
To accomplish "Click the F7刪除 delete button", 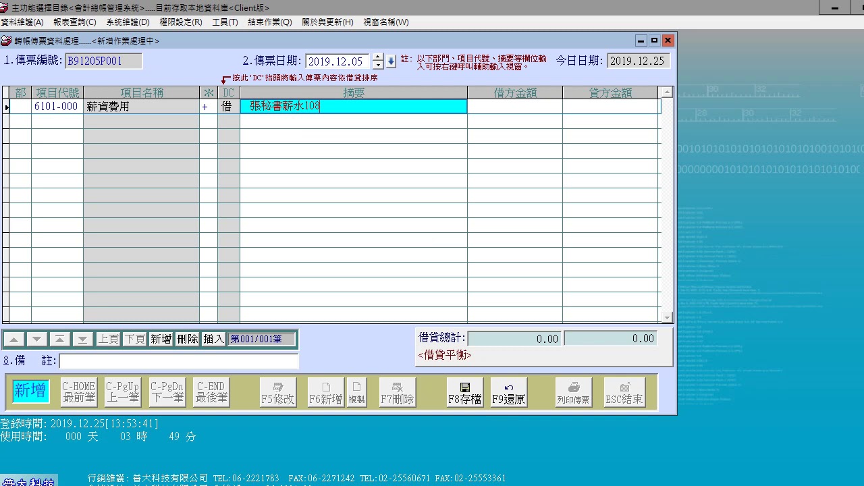I will [x=397, y=392].
